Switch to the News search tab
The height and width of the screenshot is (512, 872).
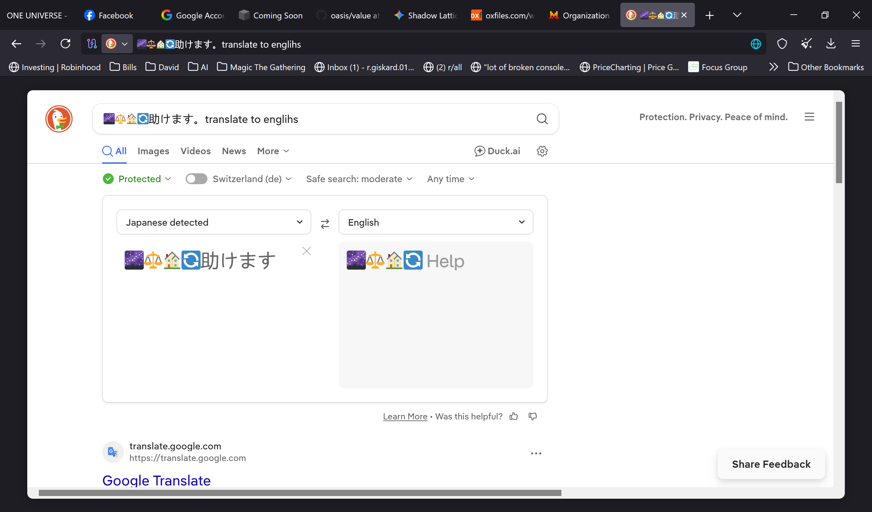[x=234, y=151]
